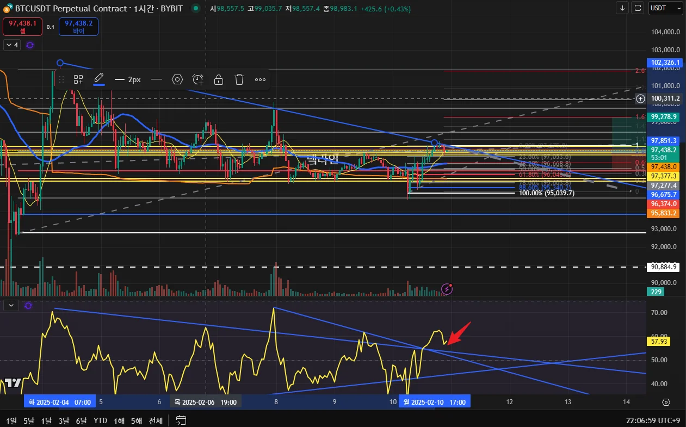Viewport: 686px width, 427px height.
Task: Select the 1일 time range
Action: pyautogui.click(x=11, y=420)
